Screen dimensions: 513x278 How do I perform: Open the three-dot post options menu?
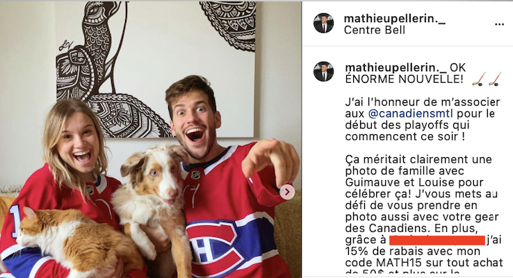point(499,24)
